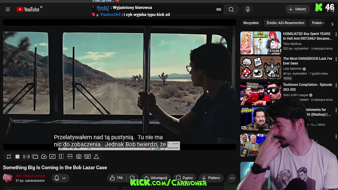The image size is (338, 190).
Task: Click Paulos269 username in chat overlay
Action: (x=110, y=15)
